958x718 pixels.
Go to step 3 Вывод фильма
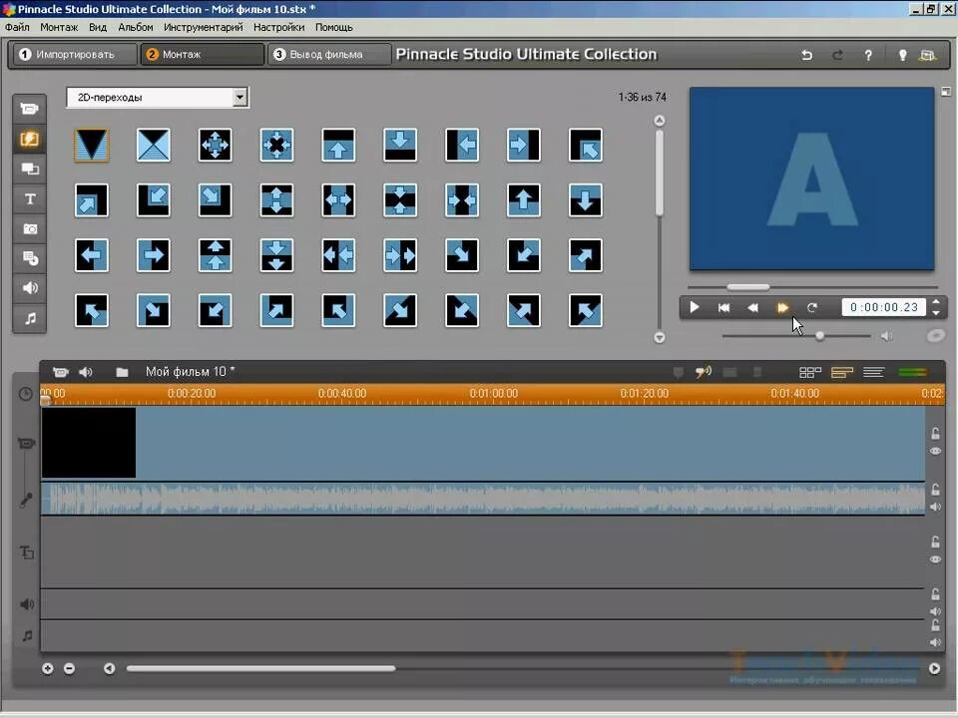click(x=328, y=54)
